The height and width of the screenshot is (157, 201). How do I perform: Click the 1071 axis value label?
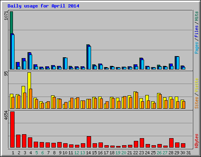pos(6,16)
